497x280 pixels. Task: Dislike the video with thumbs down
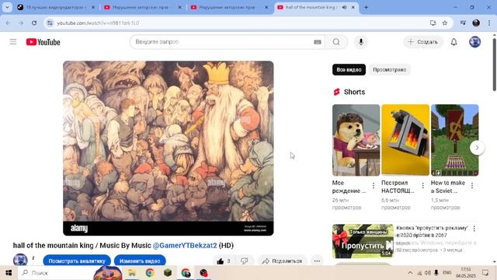tap(244, 261)
